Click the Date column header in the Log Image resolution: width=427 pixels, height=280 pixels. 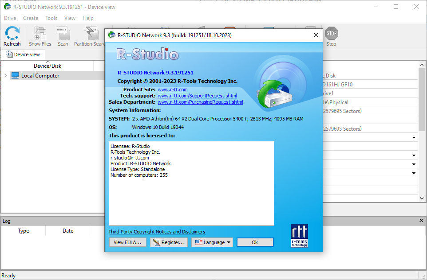(68, 231)
